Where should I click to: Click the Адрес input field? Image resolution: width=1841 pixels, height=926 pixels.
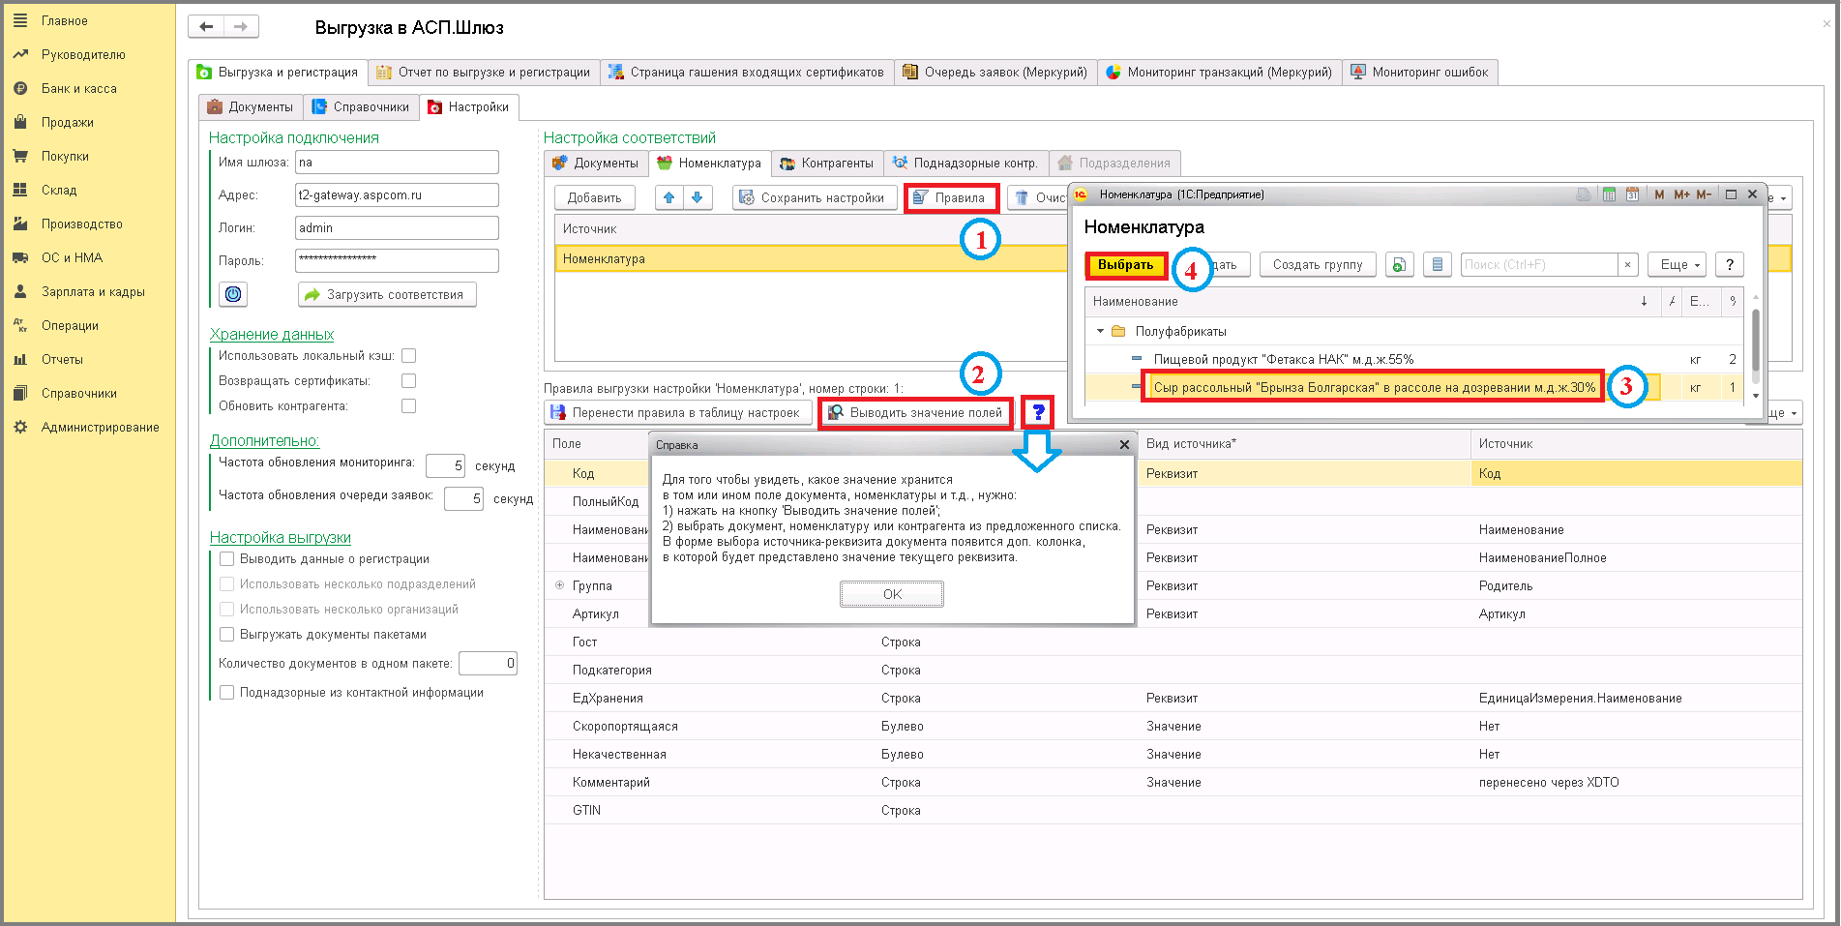pos(397,195)
